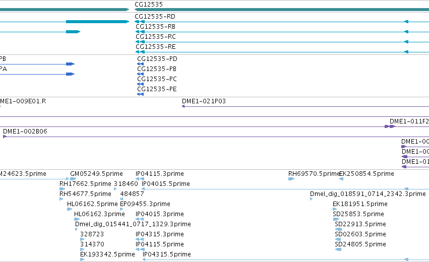
Task: Click the 318460 feature label
Action: pos(126,184)
